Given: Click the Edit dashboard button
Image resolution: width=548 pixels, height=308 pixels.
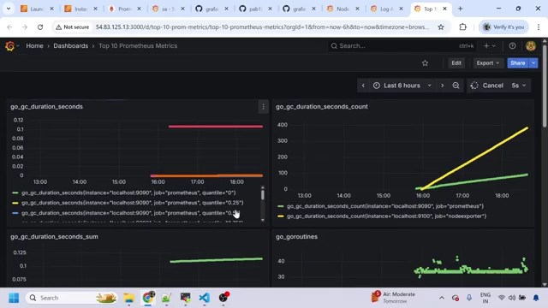Looking at the screenshot, I should pos(456,63).
